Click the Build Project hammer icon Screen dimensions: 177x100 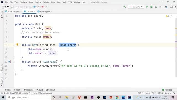[125, 7]
